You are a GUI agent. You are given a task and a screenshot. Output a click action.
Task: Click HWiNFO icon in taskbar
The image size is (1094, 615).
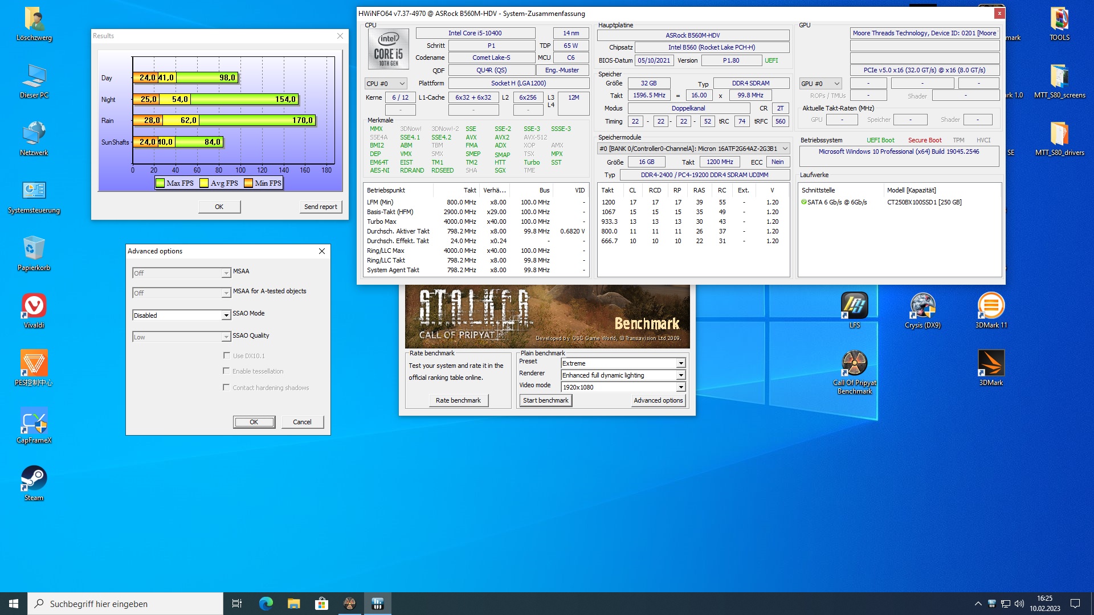[377, 604]
